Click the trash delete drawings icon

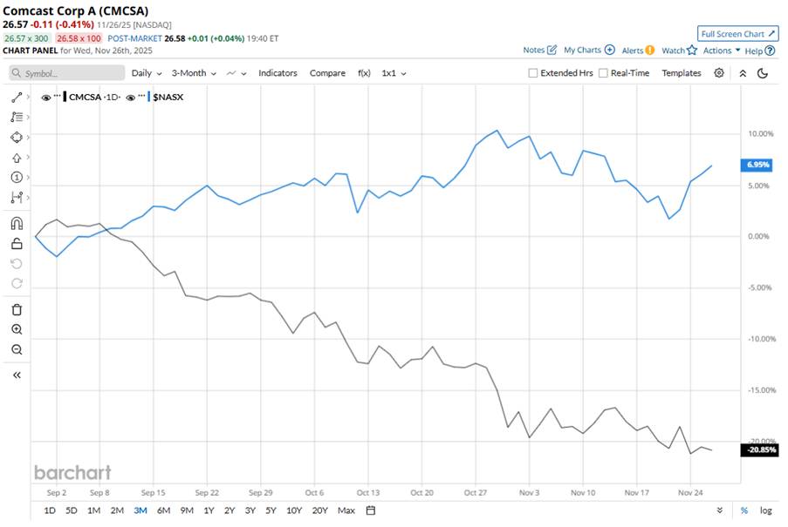pyautogui.click(x=17, y=309)
